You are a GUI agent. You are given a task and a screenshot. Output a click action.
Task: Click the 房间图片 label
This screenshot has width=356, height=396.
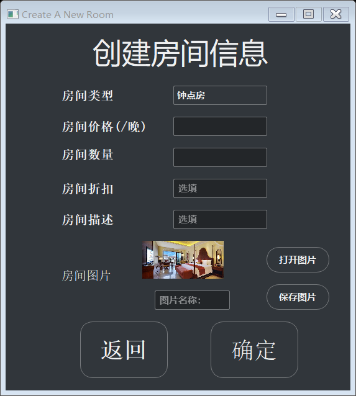(86, 276)
